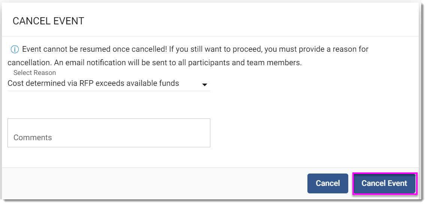Screen dimensions: 427x205
Task: Click the underline beneath the selected reason
Action: [x=109, y=91]
